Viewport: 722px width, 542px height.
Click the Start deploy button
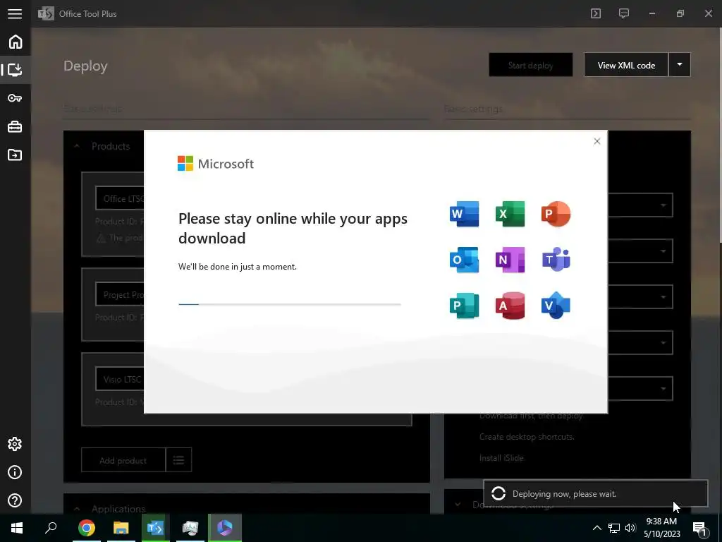click(x=531, y=65)
